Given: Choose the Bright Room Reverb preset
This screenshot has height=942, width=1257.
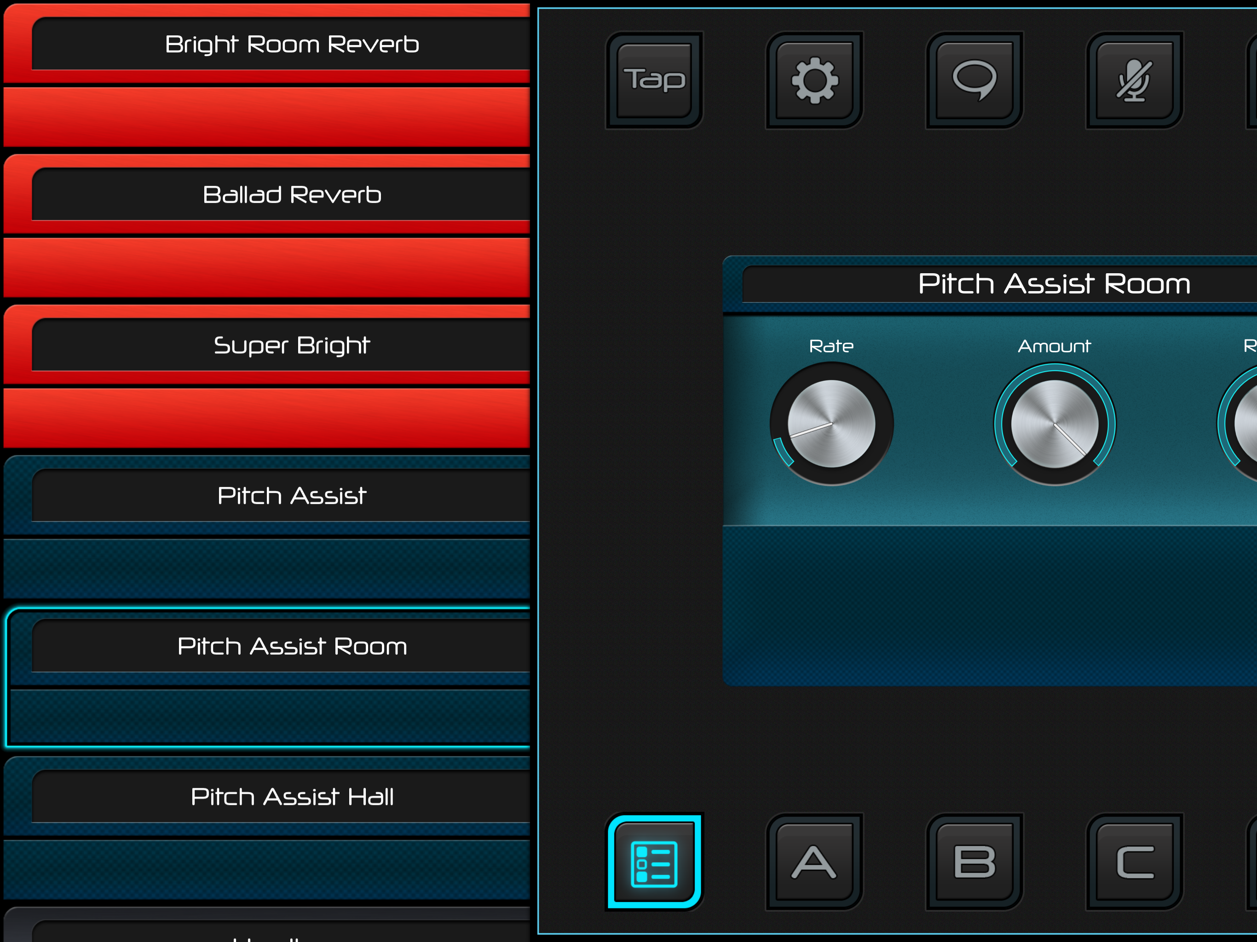Looking at the screenshot, I should [292, 44].
